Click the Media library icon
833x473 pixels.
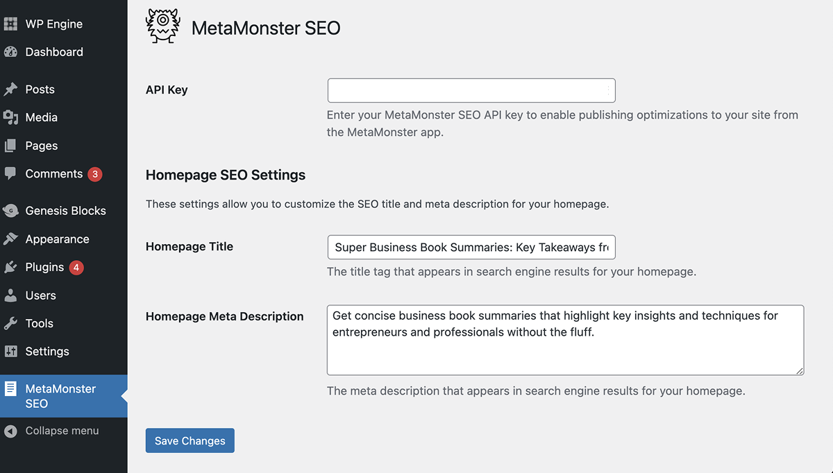click(x=10, y=117)
